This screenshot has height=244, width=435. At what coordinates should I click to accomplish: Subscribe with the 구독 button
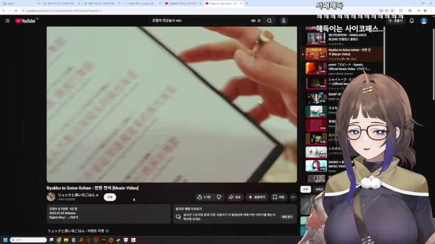pos(110,197)
